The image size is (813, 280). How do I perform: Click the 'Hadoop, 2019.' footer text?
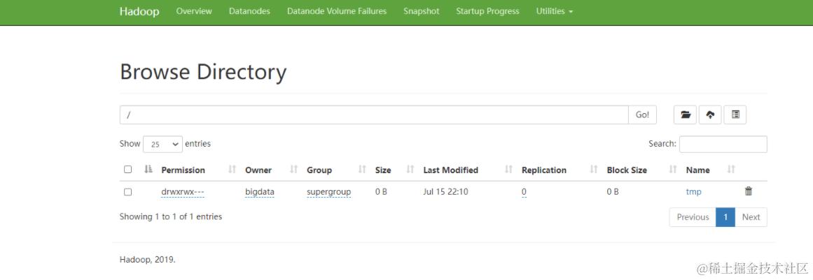(147, 259)
